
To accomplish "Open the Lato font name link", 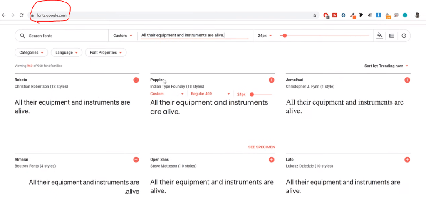I will 290,160.
